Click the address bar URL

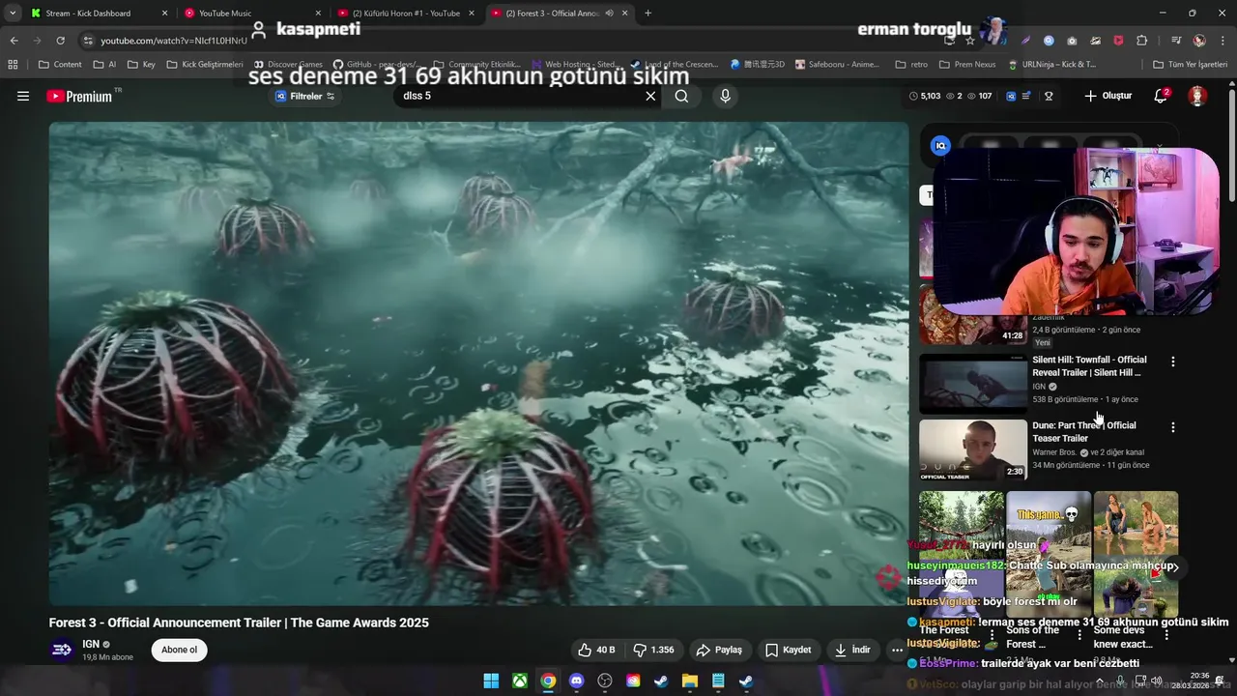[x=174, y=41]
